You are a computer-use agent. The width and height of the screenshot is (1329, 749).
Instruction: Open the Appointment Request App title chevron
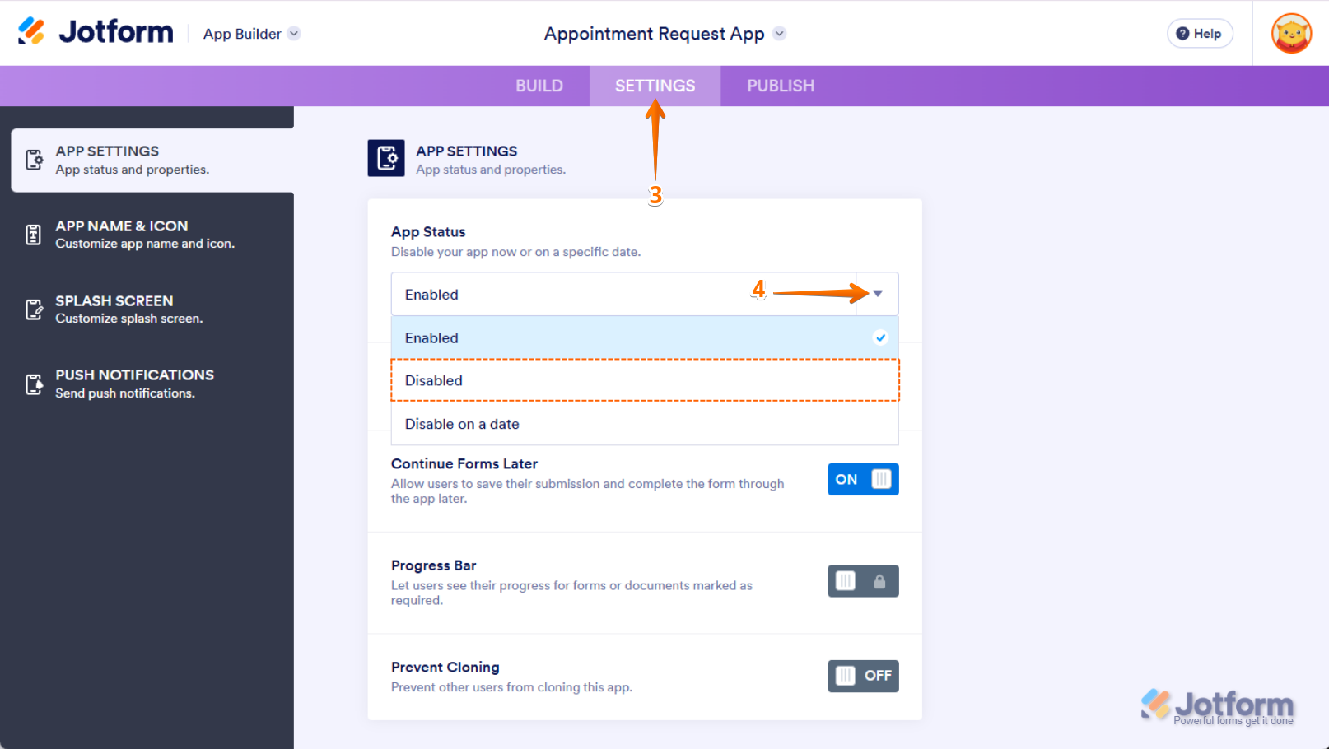[780, 34]
